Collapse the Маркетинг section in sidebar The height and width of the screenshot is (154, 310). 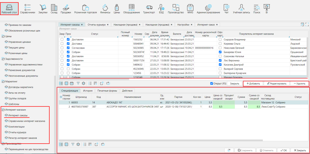3,81
